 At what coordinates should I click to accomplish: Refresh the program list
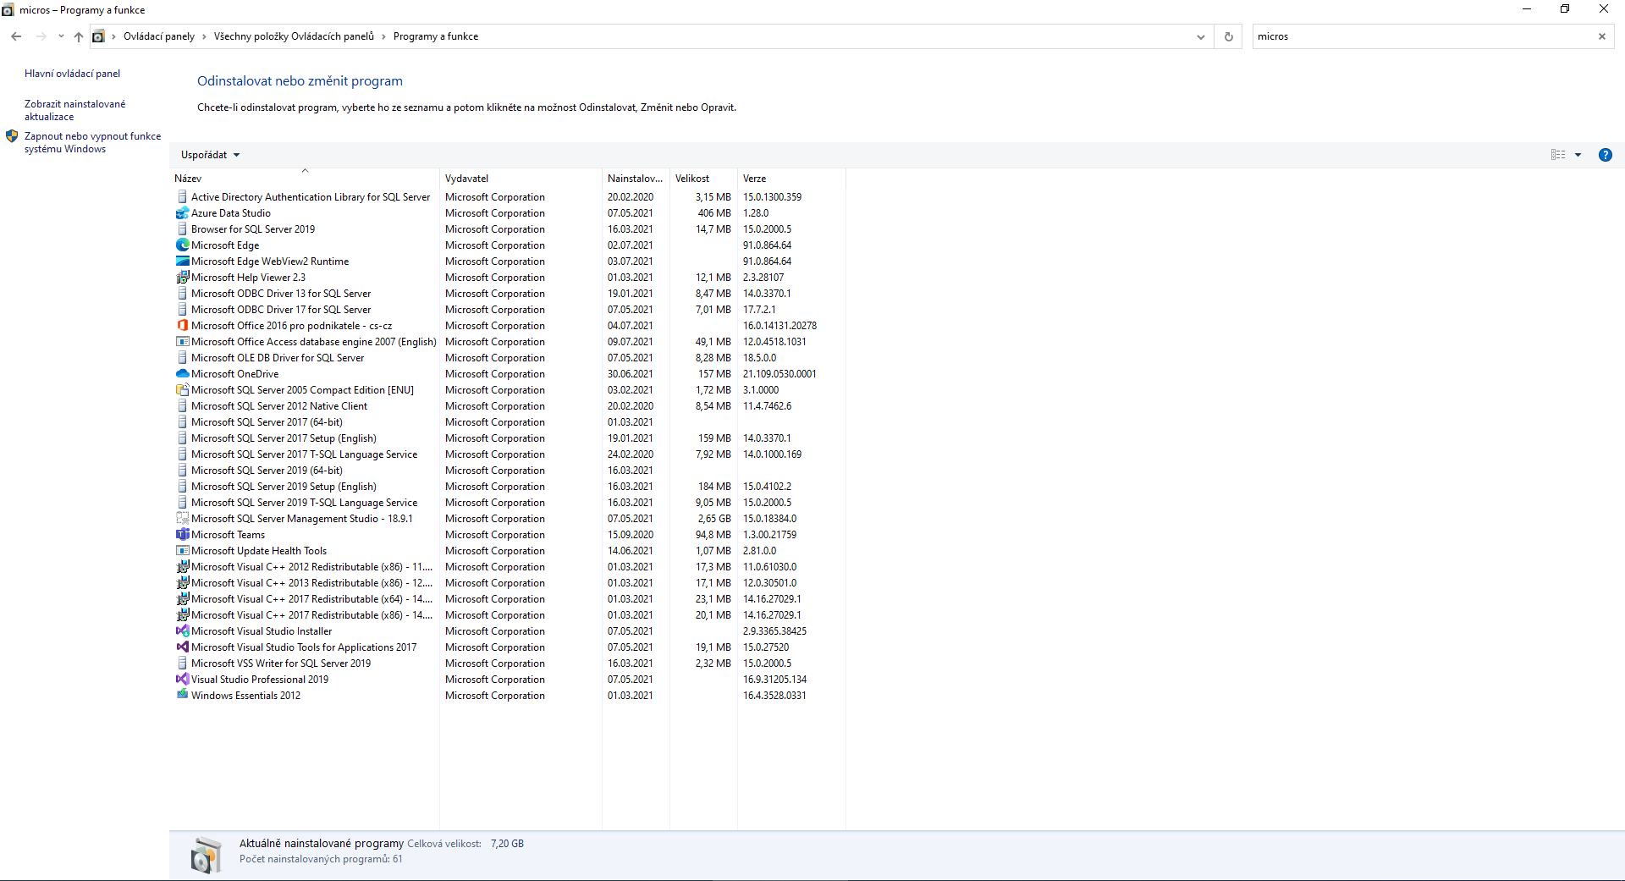[1228, 36]
